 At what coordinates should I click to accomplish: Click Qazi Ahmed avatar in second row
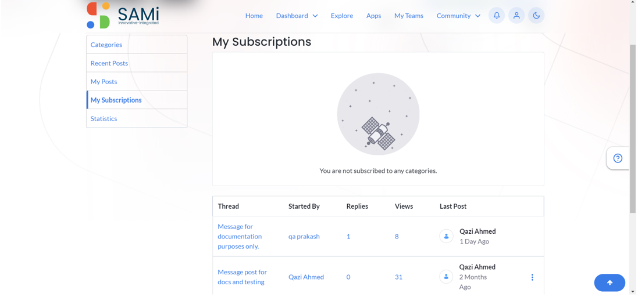(446, 277)
